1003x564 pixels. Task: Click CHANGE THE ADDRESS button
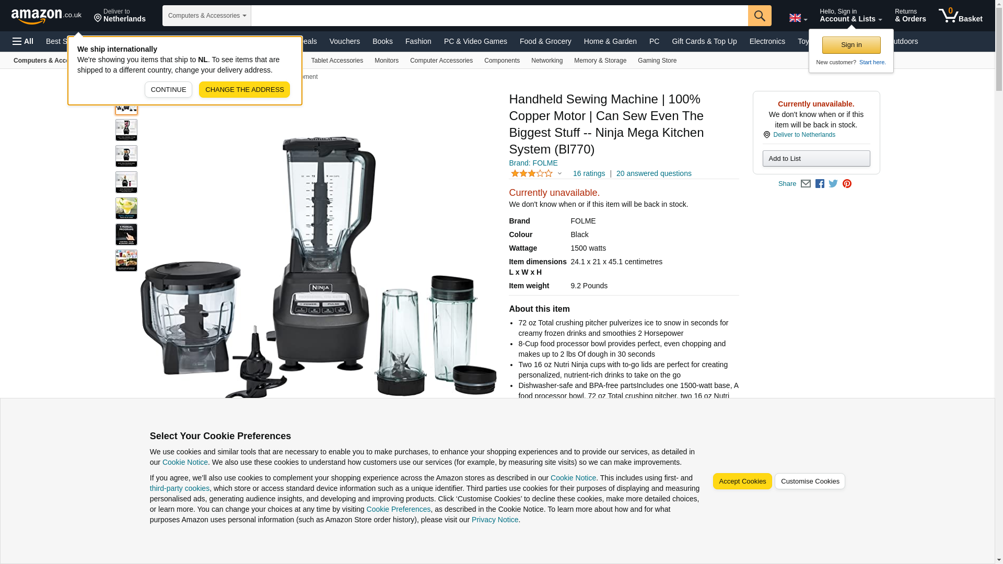(244, 89)
